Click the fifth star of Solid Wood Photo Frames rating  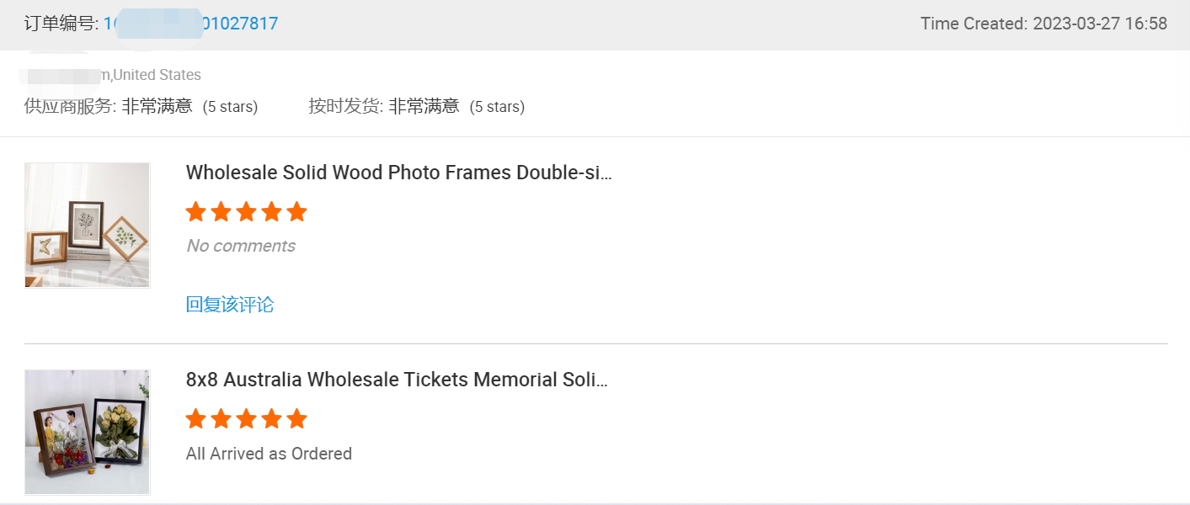click(x=296, y=211)
